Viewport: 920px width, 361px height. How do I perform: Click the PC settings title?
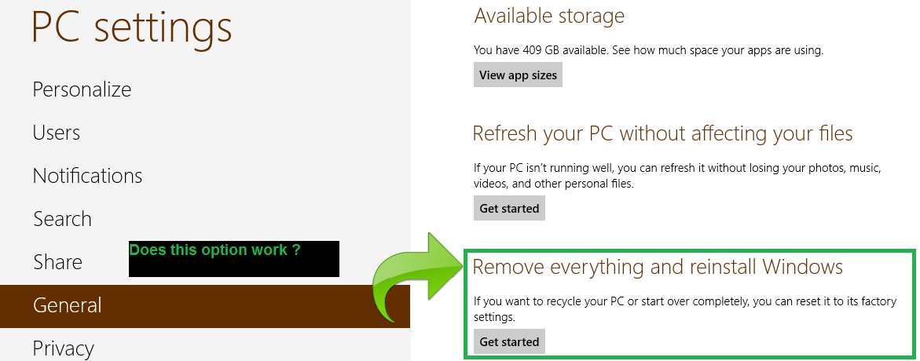132,27
